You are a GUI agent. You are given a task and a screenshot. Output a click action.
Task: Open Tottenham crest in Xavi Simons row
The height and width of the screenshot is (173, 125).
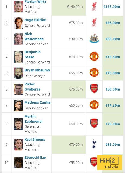94,144
